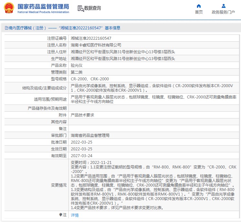Click 国家药品监督管理局 title text
241x222 pixels.
click(43, 6)
